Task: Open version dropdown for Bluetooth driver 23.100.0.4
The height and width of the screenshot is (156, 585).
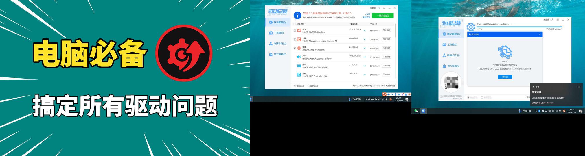Action: coord(365,48)
